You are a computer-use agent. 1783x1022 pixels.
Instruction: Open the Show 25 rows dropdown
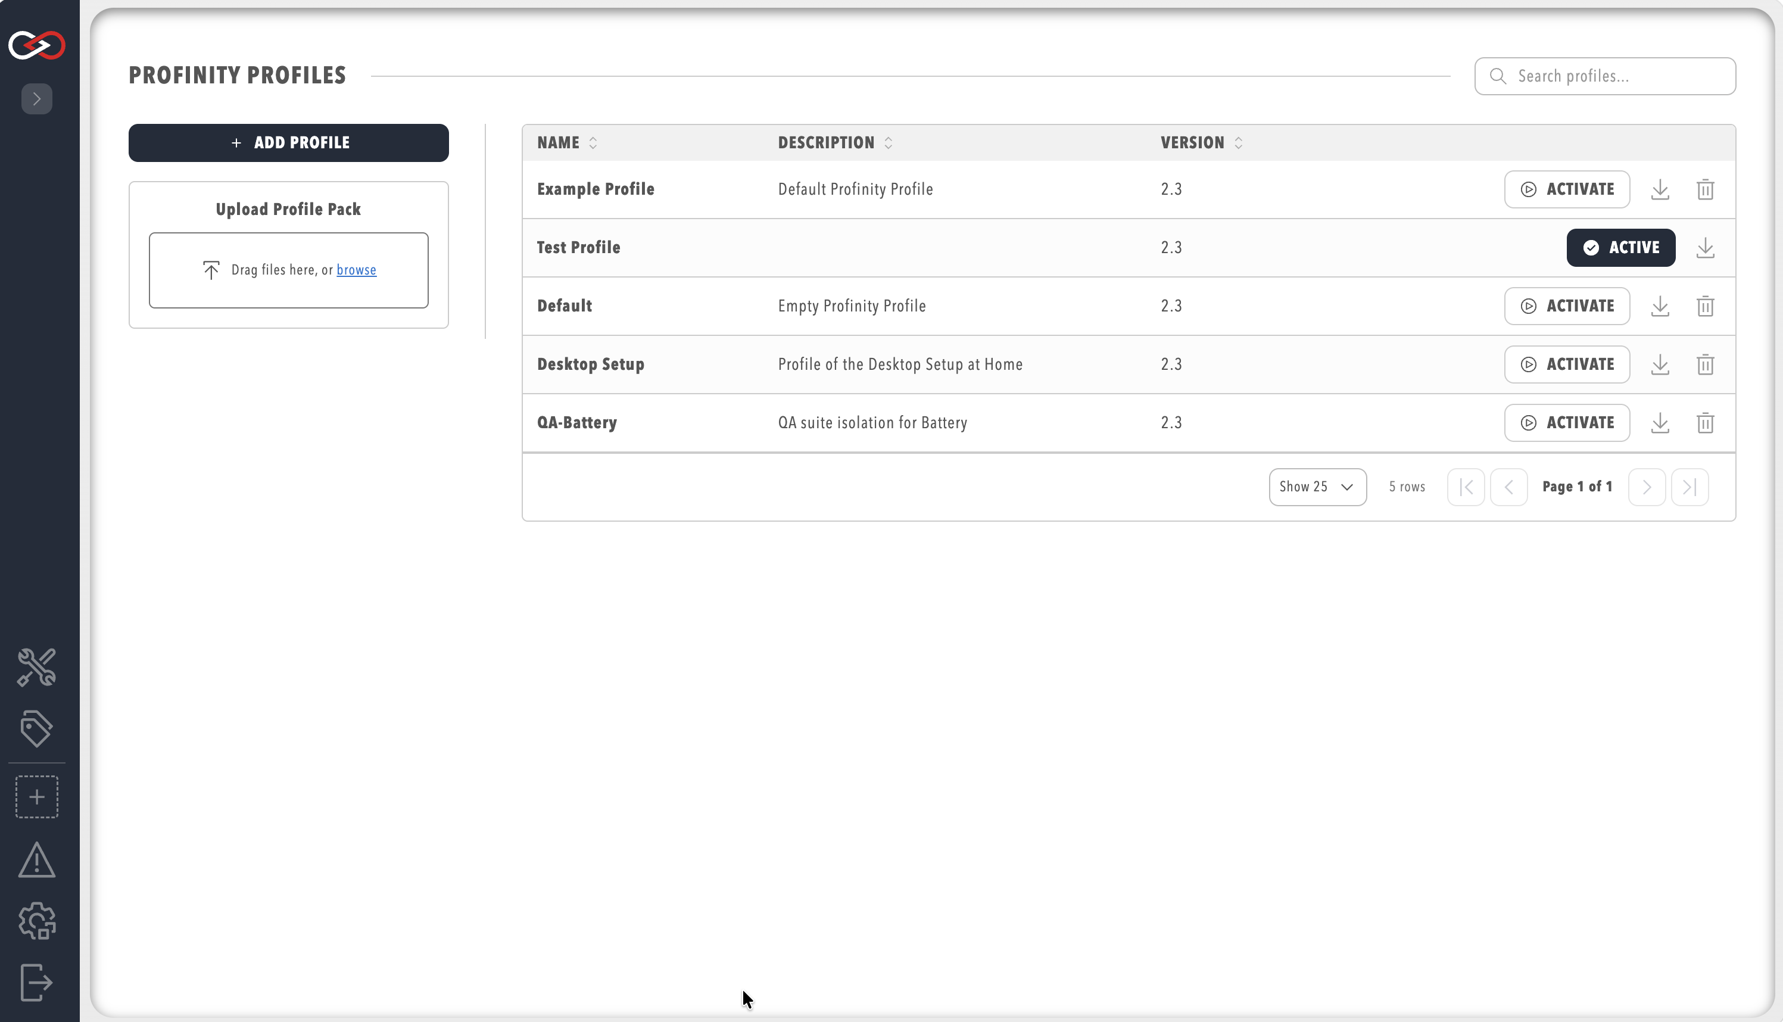point(1317,487)
